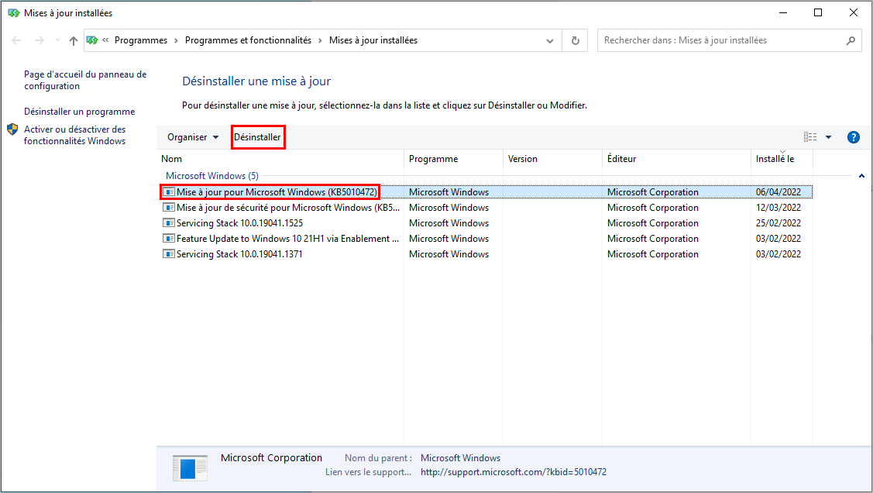Viewport: 873px width, 493px height.
Task: Click the icon of the KB5010472 update
Action: coord(169,192)
